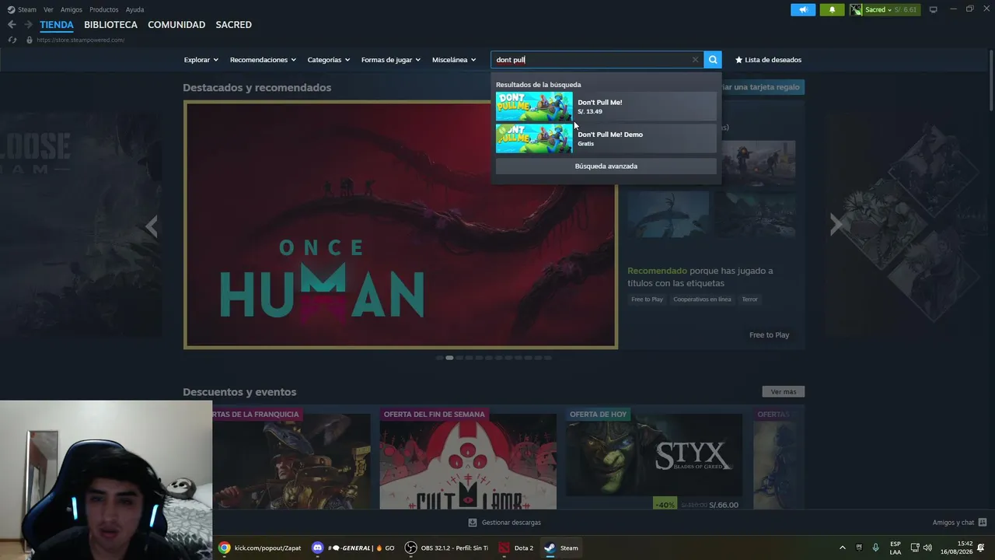Viewport: 995px width, 560px height.
Task: Open the volume tray icon
Action: point(927,548)
